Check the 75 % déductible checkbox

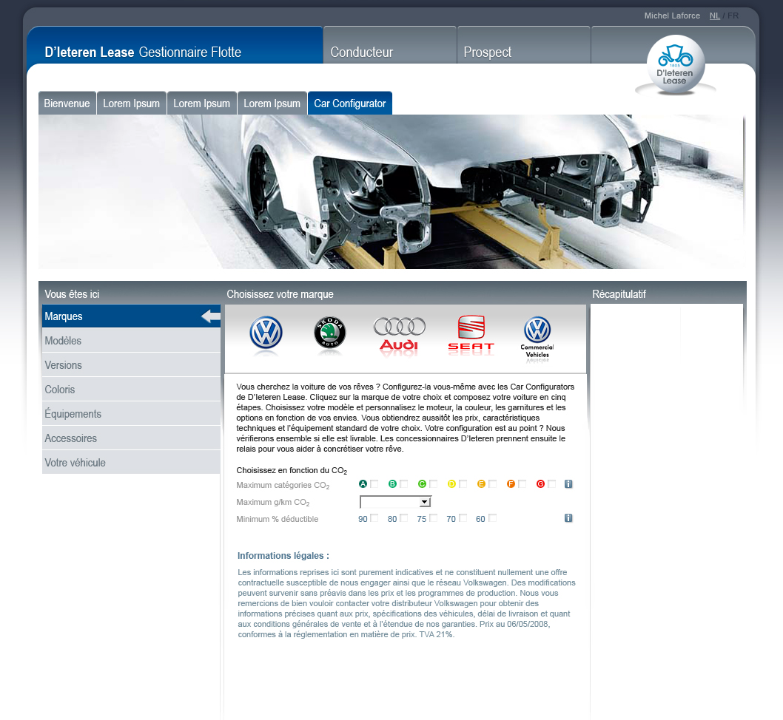(433, 518)
